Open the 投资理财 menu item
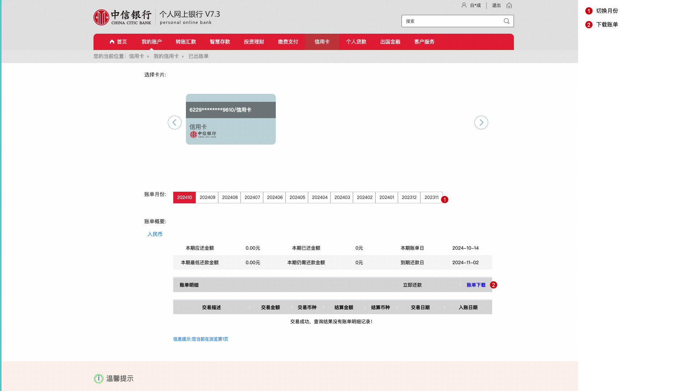 tap(254, 42)
